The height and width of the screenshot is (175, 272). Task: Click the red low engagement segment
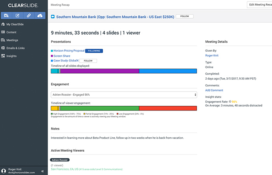(168, 108)
